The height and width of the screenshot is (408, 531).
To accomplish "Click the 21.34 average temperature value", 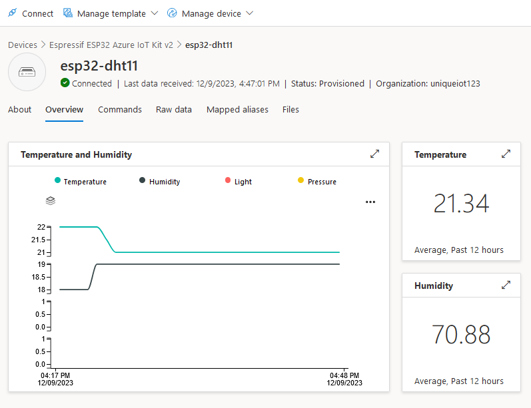I will [461, 204].
